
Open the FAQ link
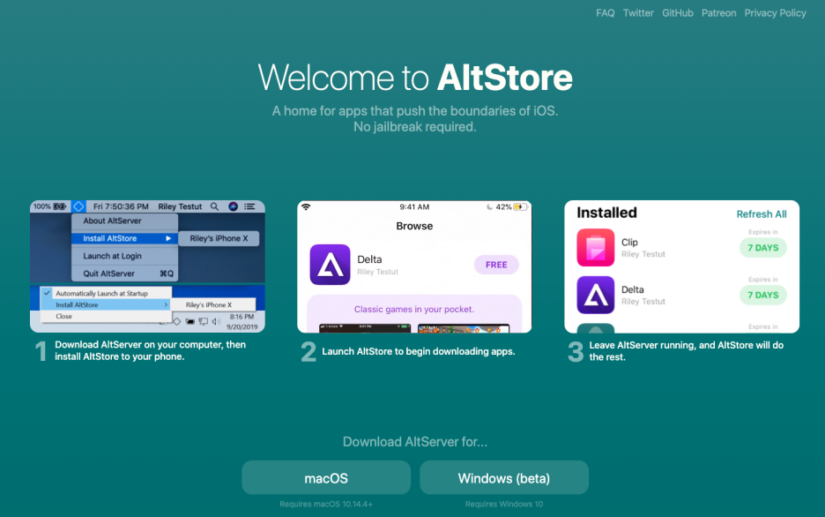pyautogui.click(x=605, y=13)
